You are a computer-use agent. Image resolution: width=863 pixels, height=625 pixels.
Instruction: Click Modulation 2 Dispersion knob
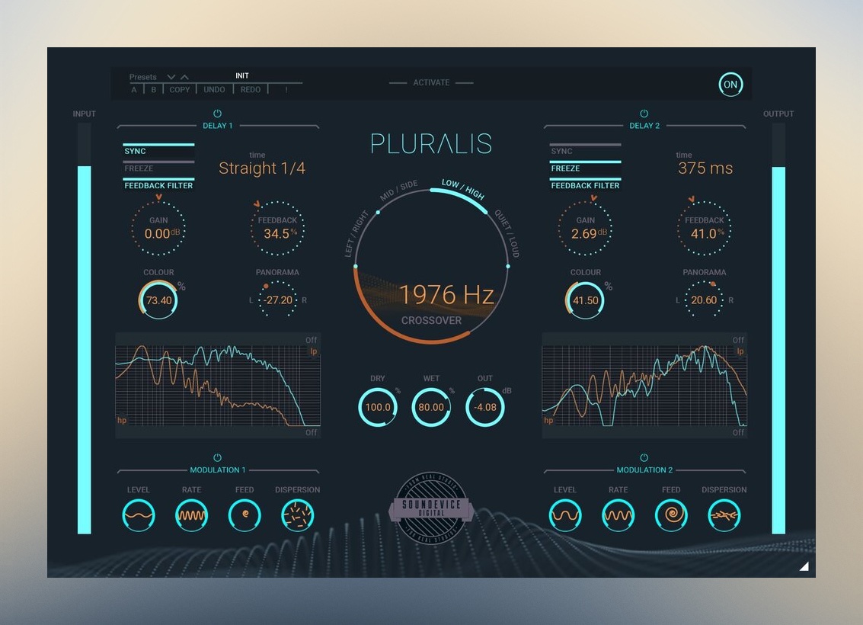point(724,516)
